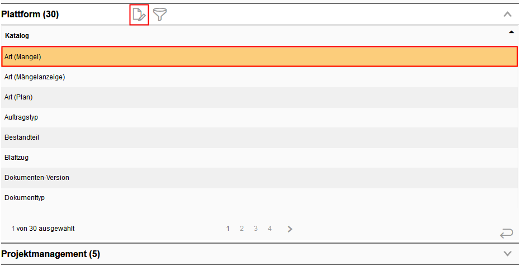
Task: Open the filter funnel icon
Action: (160, 15)
